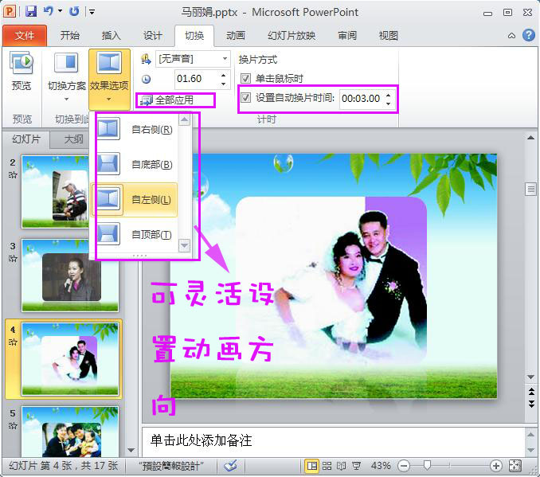Click the Save icon in quick access toolbar
The height and width of the screenshot is (477, 540).
point(31,11)
